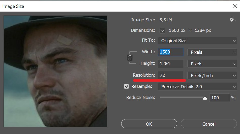Screen dimensions: 240x134
Task: Open the Height units dropdown
Action: click(x=212, y=64)
